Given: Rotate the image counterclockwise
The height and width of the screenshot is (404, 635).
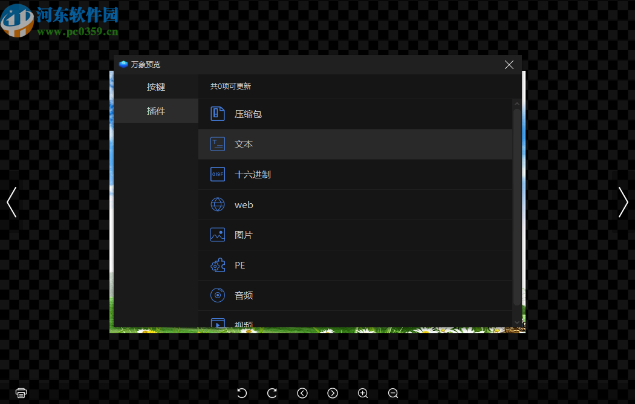Looking at the screenshot, I should point(242,393).
